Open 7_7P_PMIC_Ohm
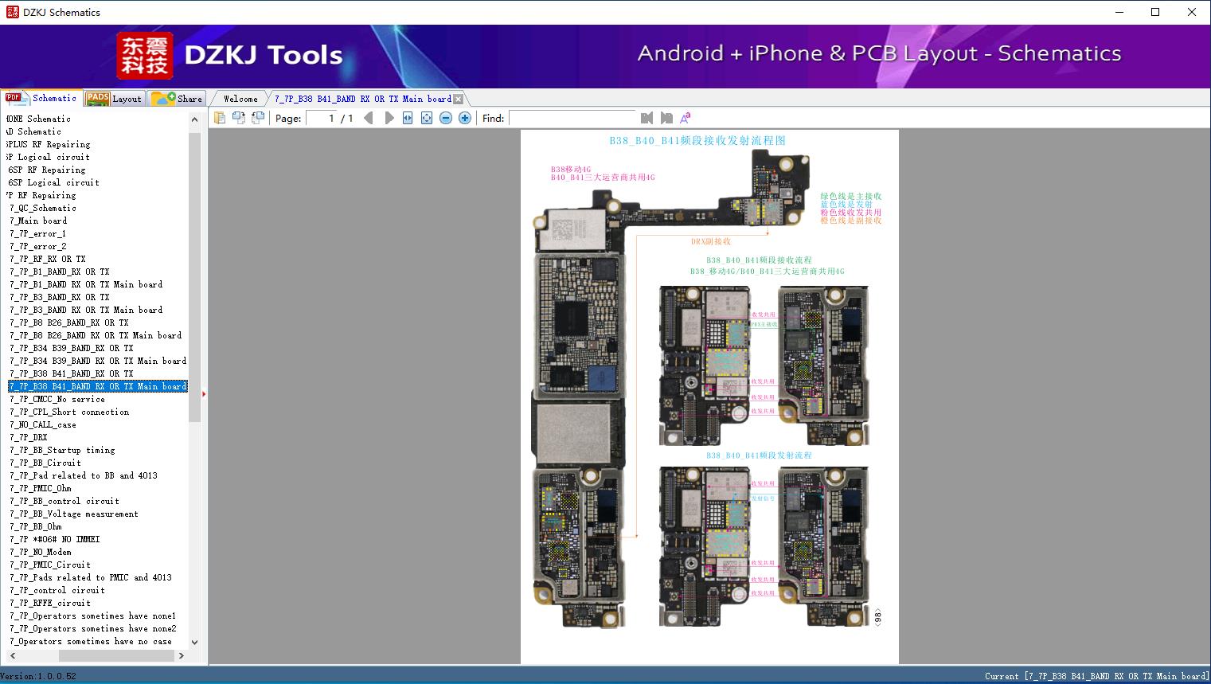The width and height of the screenshot is (1211, 684). pyautogui.click(x=41, y=488)
